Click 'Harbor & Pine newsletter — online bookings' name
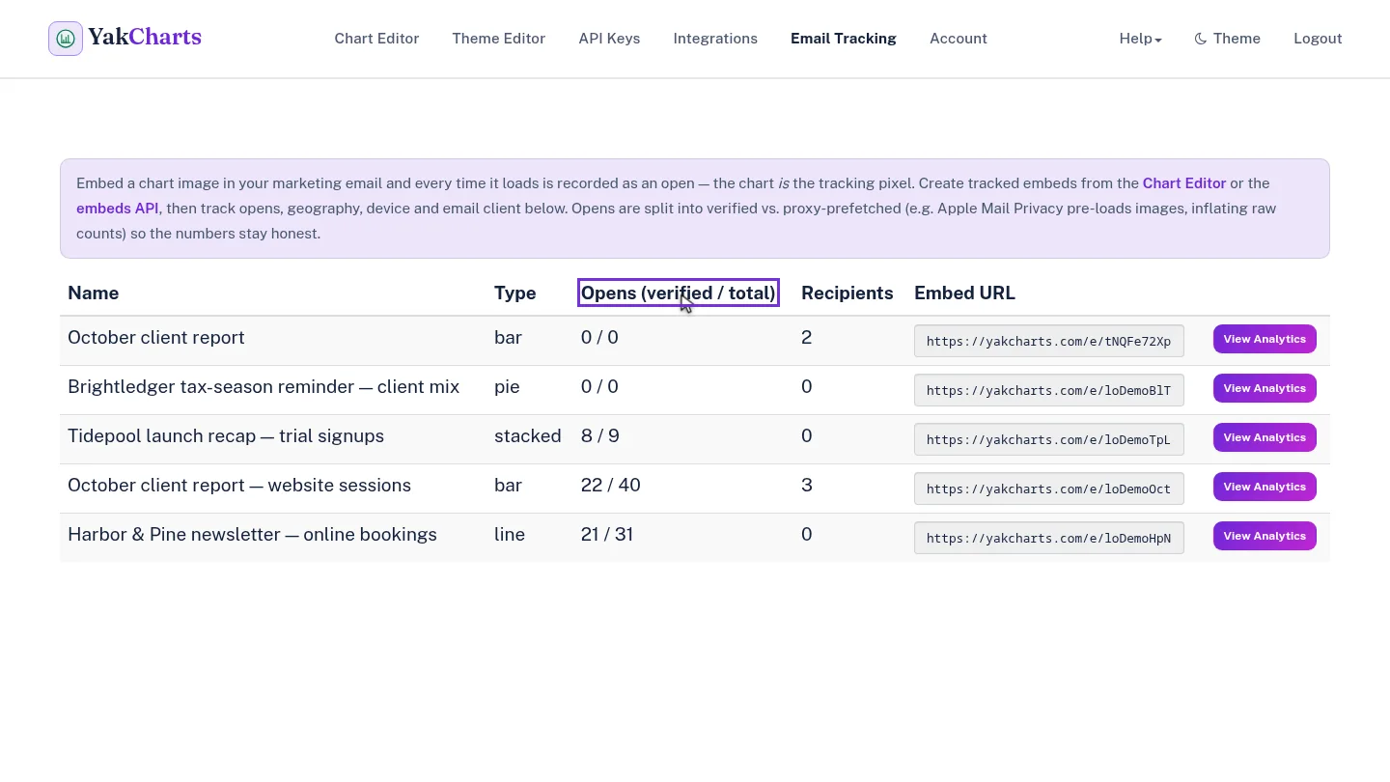 click(x=252, y=535)
